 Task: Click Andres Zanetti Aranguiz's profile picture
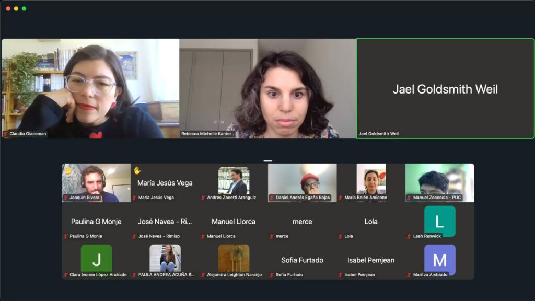click(234, 180)
